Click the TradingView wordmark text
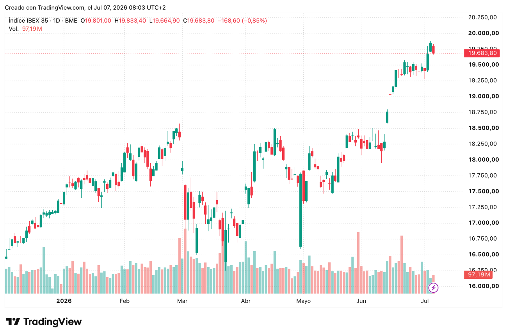The image size is (507, 336). click(53, 322)
